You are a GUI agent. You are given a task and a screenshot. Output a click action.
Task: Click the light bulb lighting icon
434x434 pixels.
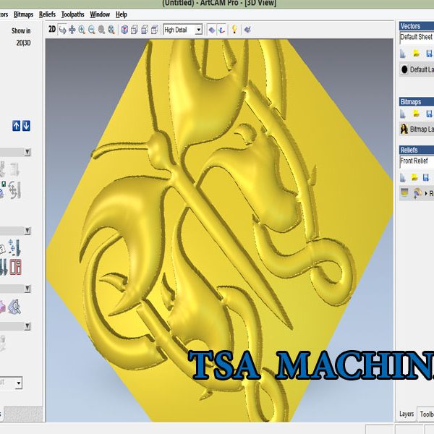pyautogui.click(x=234, y=30)
